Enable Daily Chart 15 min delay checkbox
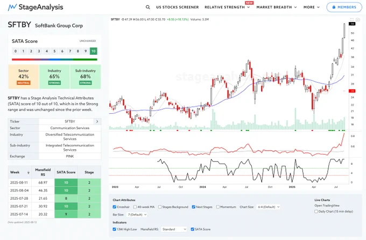The height and width of the screenshot is (240, 366). pyautogui.click(x=316, y=212)
